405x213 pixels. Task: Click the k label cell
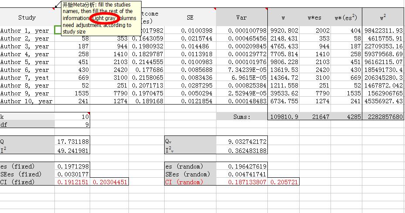coord(27,117)
